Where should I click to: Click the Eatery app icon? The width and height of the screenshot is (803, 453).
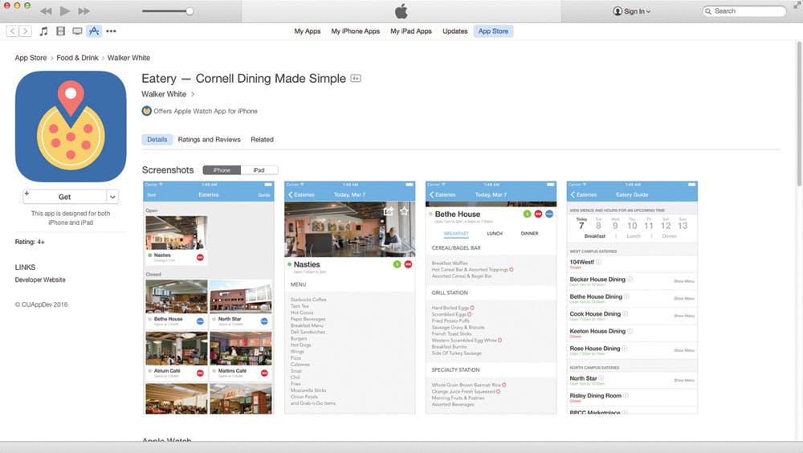[x=71, y=127]
